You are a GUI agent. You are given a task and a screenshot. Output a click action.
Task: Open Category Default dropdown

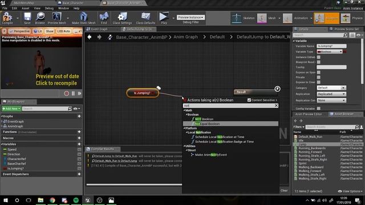[x=331, y=88]
